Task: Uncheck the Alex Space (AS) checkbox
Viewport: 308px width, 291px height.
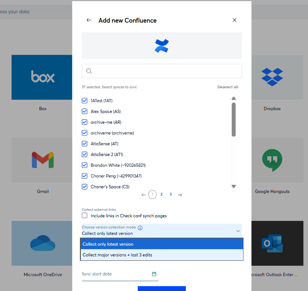Action: [84, 111]
